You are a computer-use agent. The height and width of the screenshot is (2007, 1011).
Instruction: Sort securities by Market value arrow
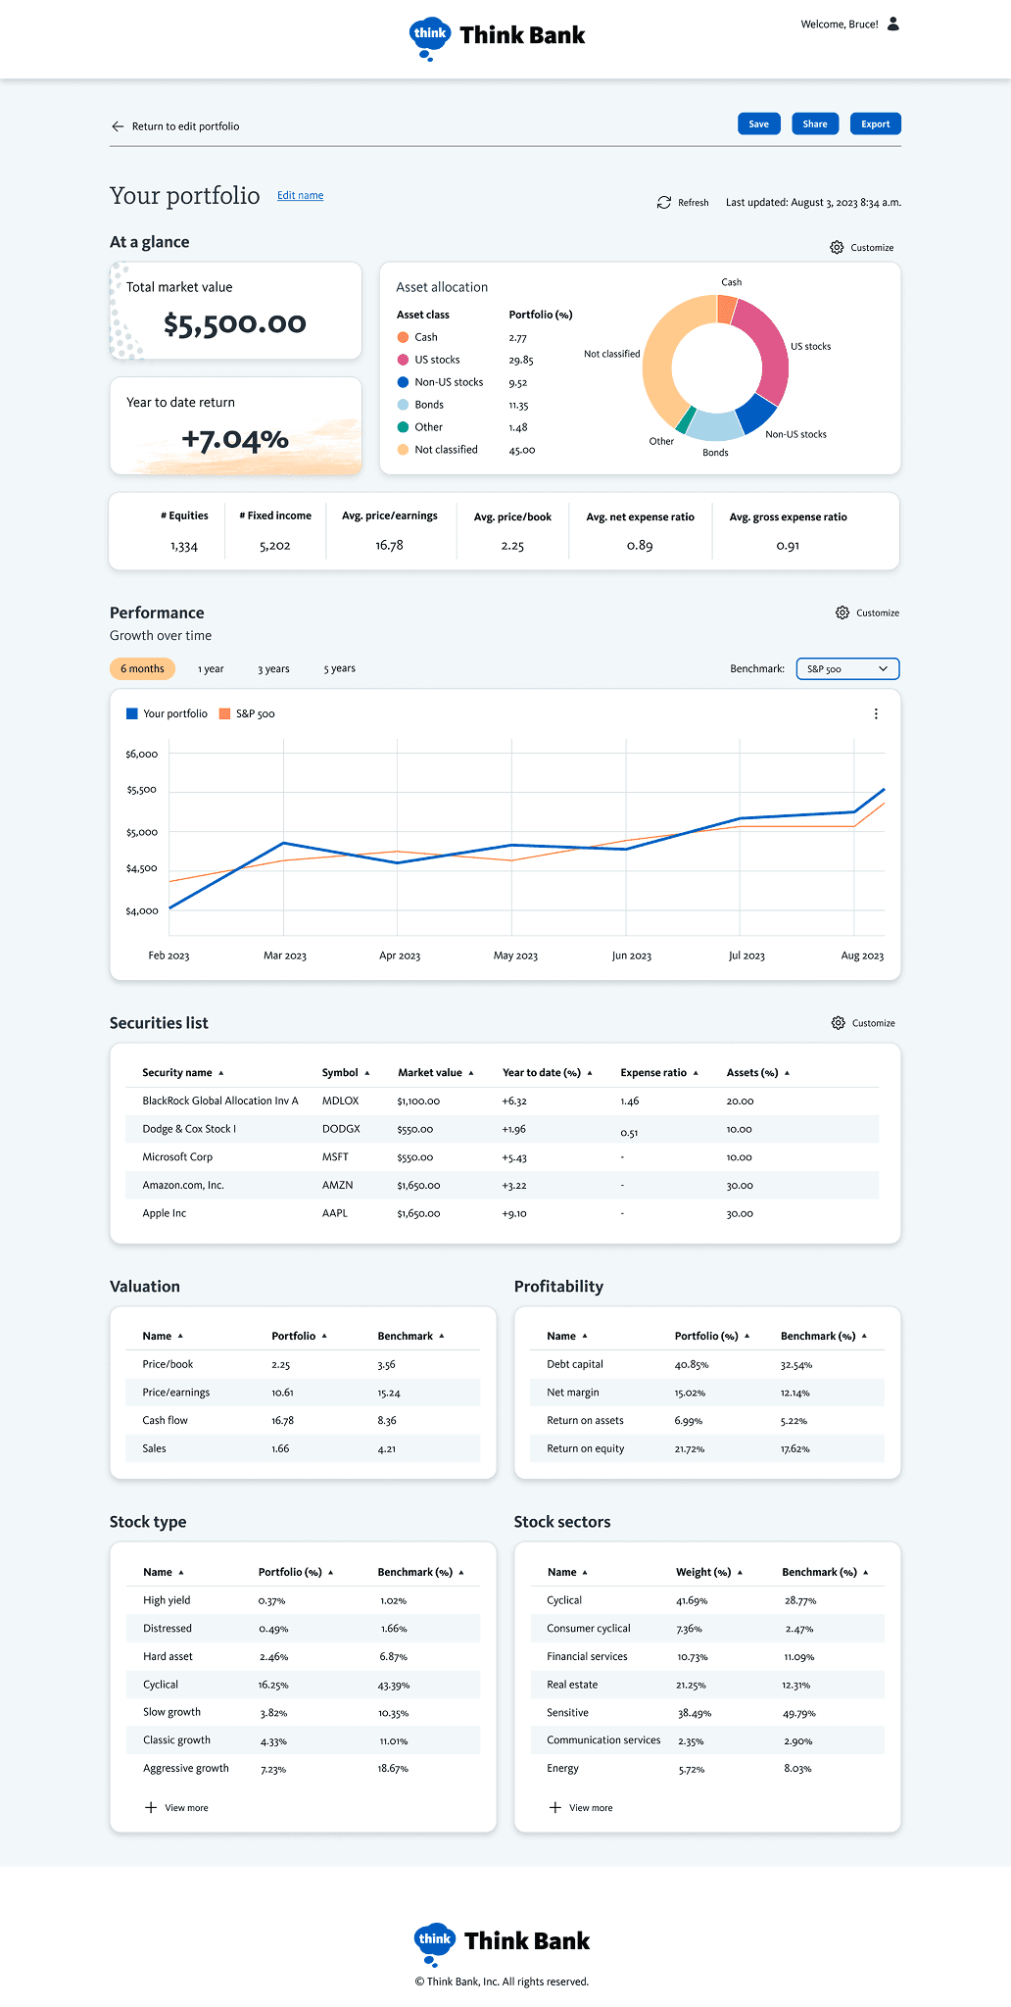tap(471, 1073)
